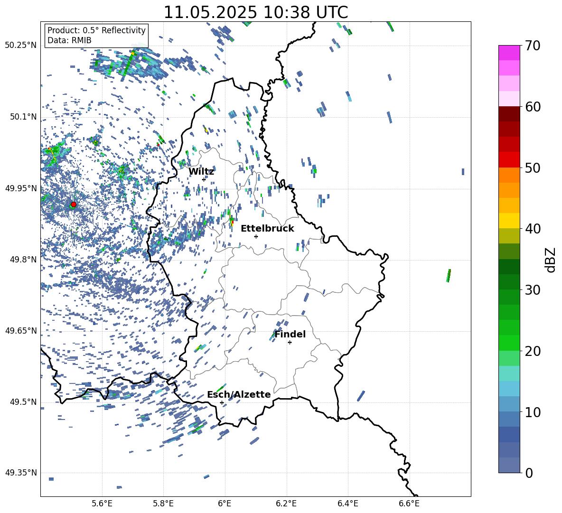Click the plus marker under Wiltz

click(x=204, y=179)
